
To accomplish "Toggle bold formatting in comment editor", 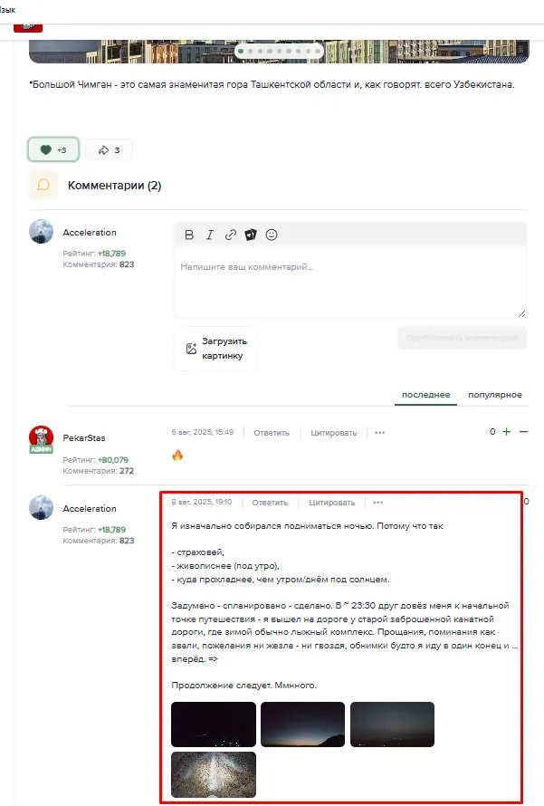I will 189,235.
